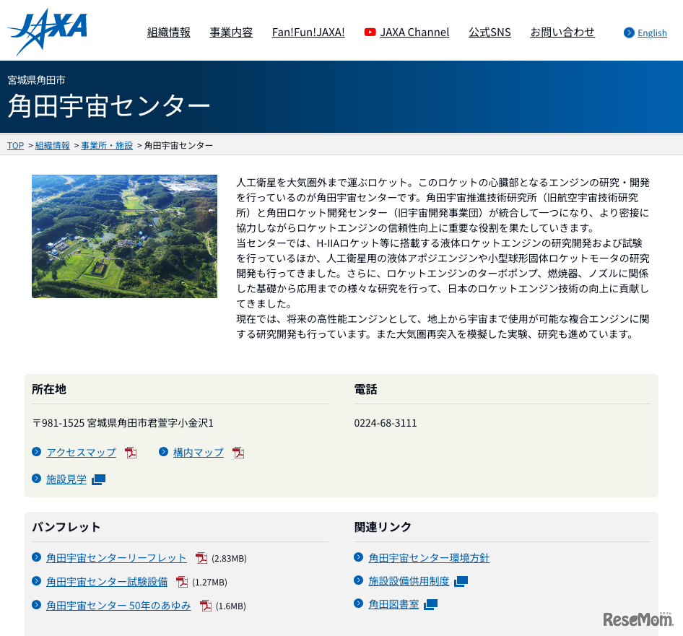Open 角田宇宙センター環境方針 link
This screenshot has height=636, width=683.
pyautogui.click(x=429, y=558)
